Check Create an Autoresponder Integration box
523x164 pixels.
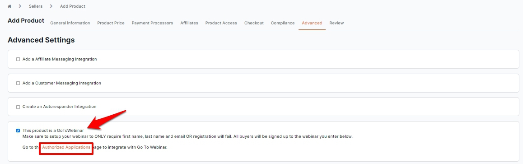18,107
